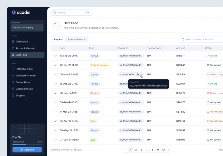Focus Search names or Stripe ID field
223x156 pixels.
(x=201, y=40)
